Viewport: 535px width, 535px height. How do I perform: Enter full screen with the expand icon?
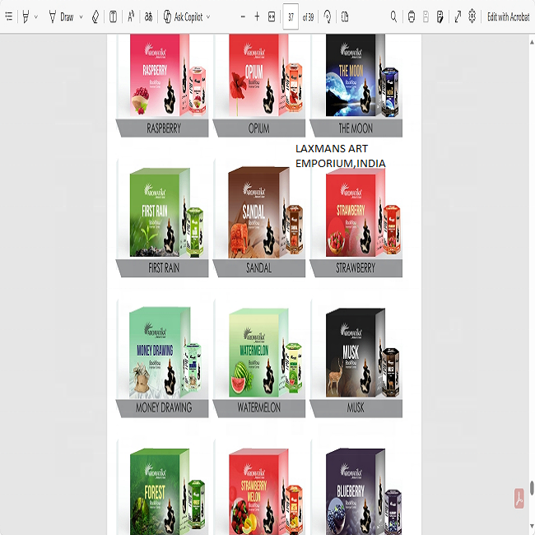click(x=458, y=16)
